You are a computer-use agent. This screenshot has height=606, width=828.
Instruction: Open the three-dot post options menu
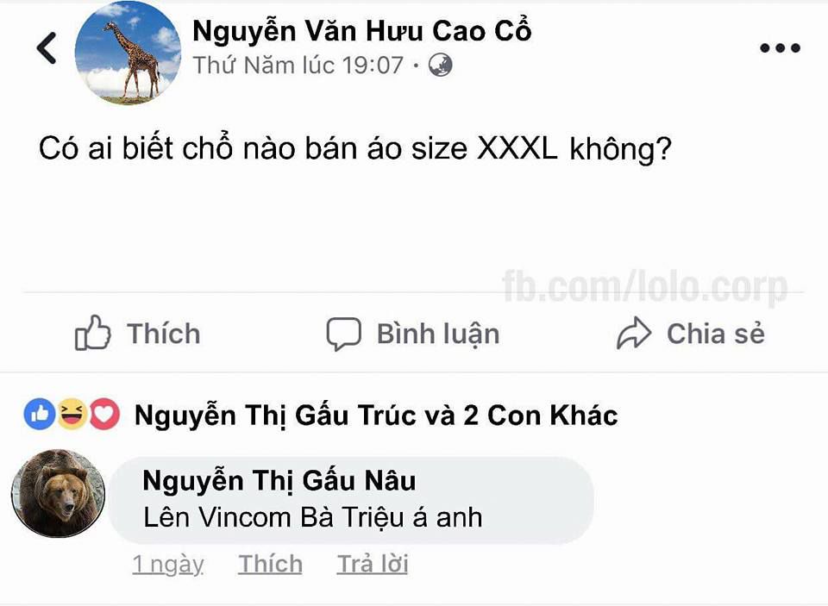(x=780, y=48)
